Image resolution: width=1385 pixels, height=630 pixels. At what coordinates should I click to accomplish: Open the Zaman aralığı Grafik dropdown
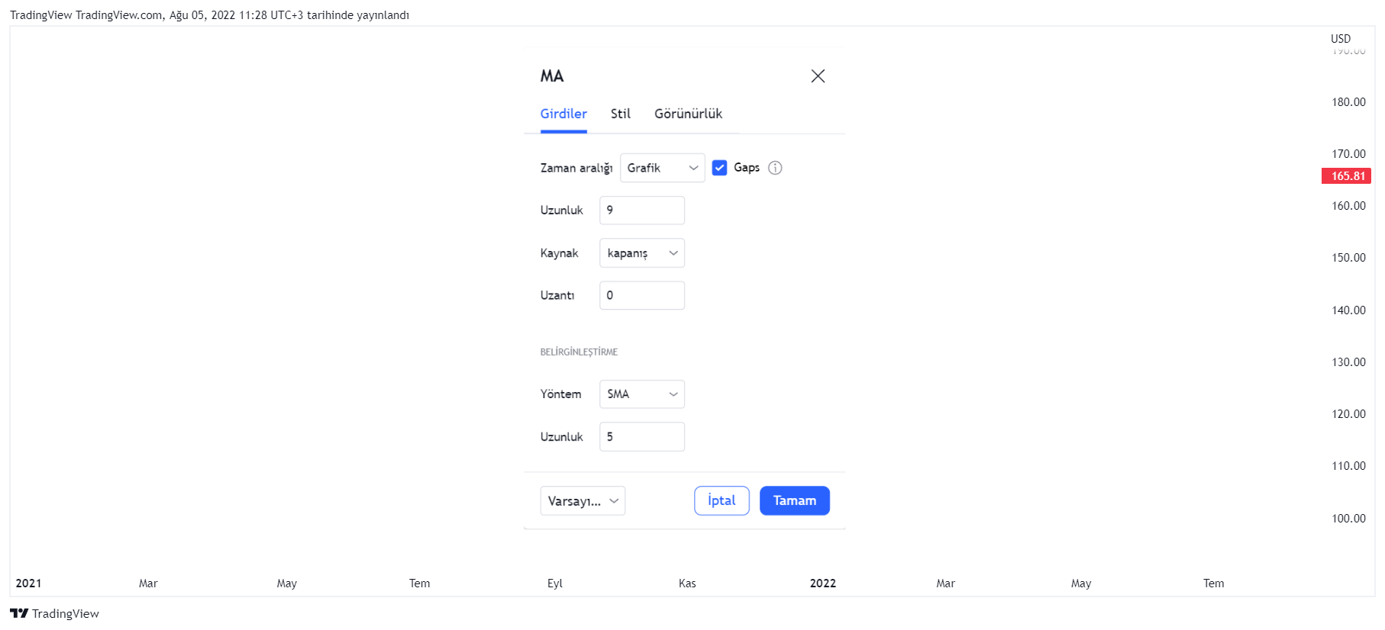(x=663, y=168)
